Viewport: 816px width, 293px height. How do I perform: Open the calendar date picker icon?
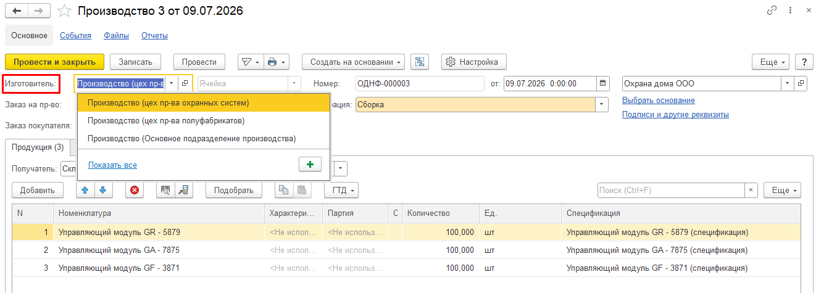coord(603,83)
